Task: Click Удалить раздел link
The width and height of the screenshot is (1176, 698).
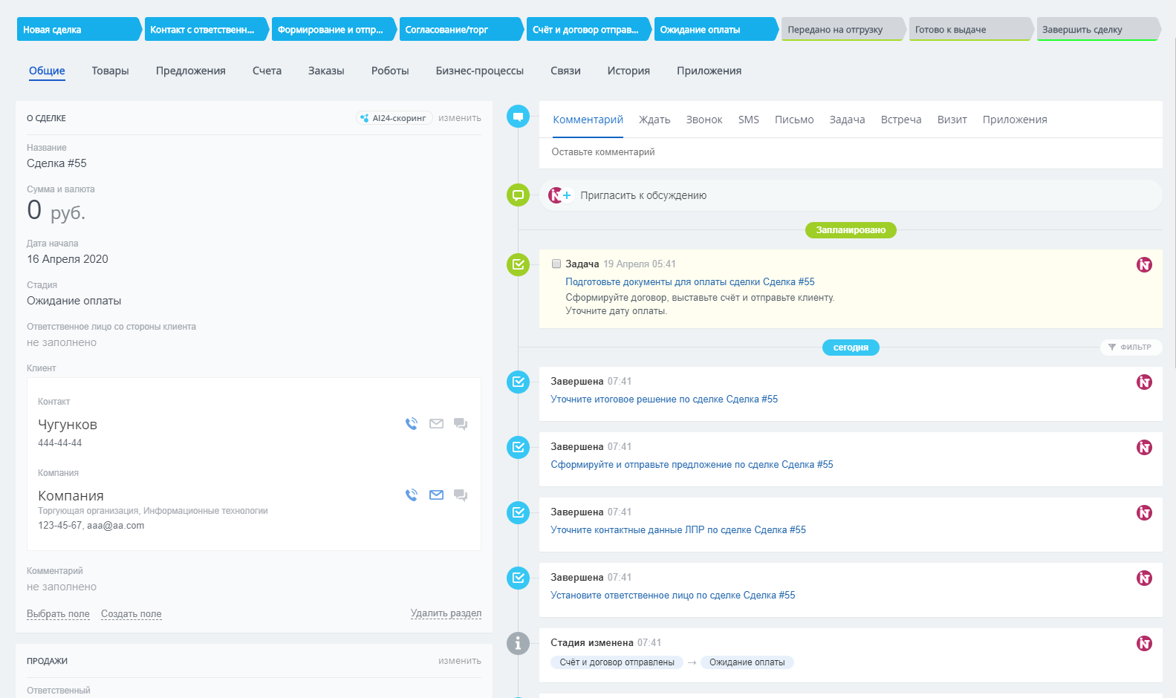Action: tap(446, 613)
